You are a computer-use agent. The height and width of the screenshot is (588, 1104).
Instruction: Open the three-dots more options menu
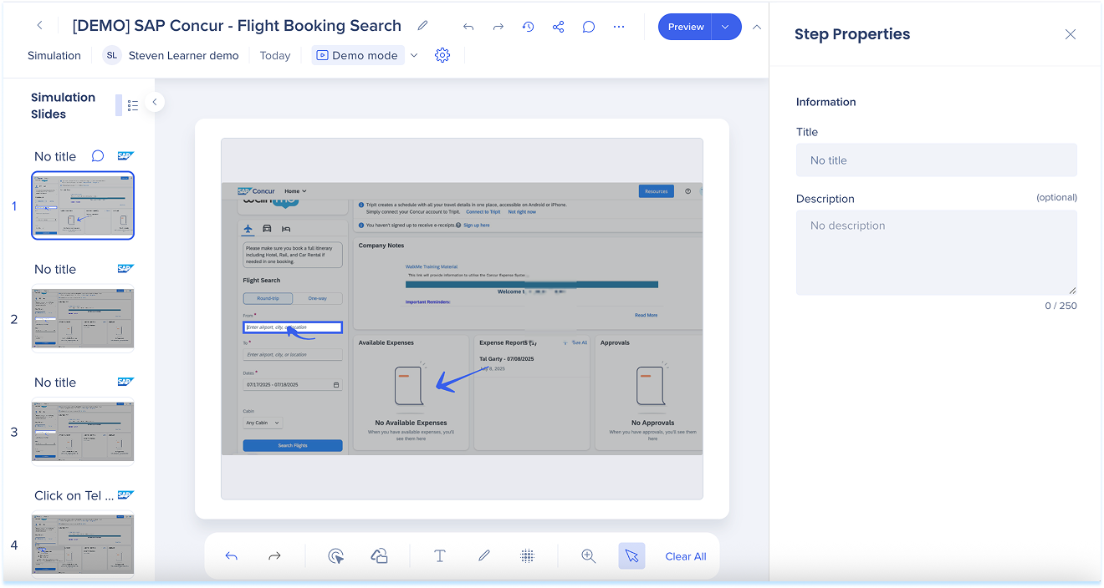pyautogui.click(x=619, y=27)
